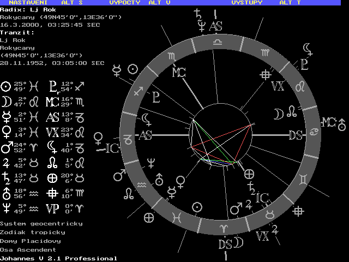Screen dimensions: 349x262
Task: Select the 'Domy Placidovy' house system text
Action: tap(31, 241)
